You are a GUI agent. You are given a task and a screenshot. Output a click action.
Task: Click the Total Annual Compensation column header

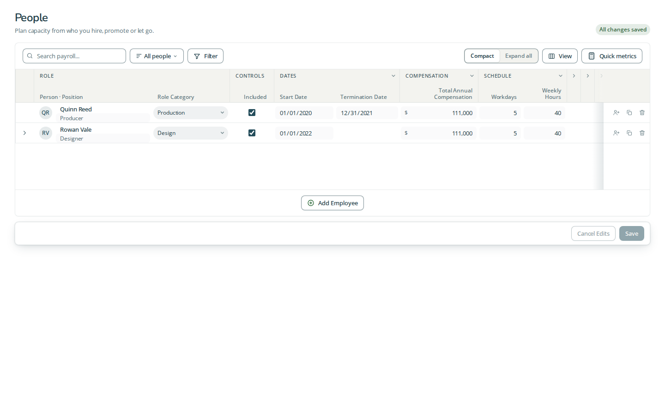click(x=453, y=94)
